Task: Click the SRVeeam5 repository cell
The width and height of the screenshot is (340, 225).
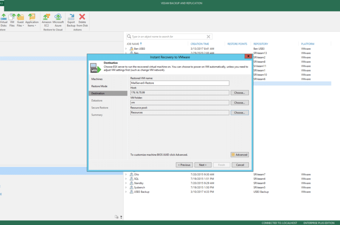Action: 259,187
